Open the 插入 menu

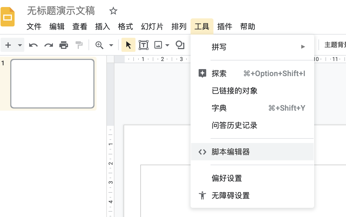click(x=103, y=26)
